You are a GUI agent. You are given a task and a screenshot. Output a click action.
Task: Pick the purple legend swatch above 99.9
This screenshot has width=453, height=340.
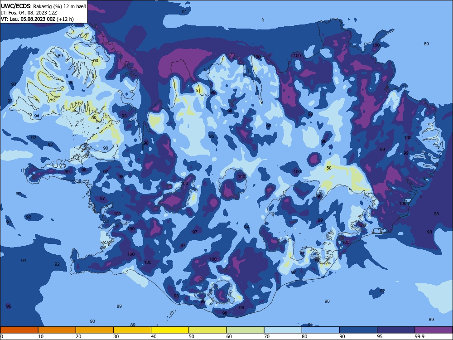tap(434, 330)
